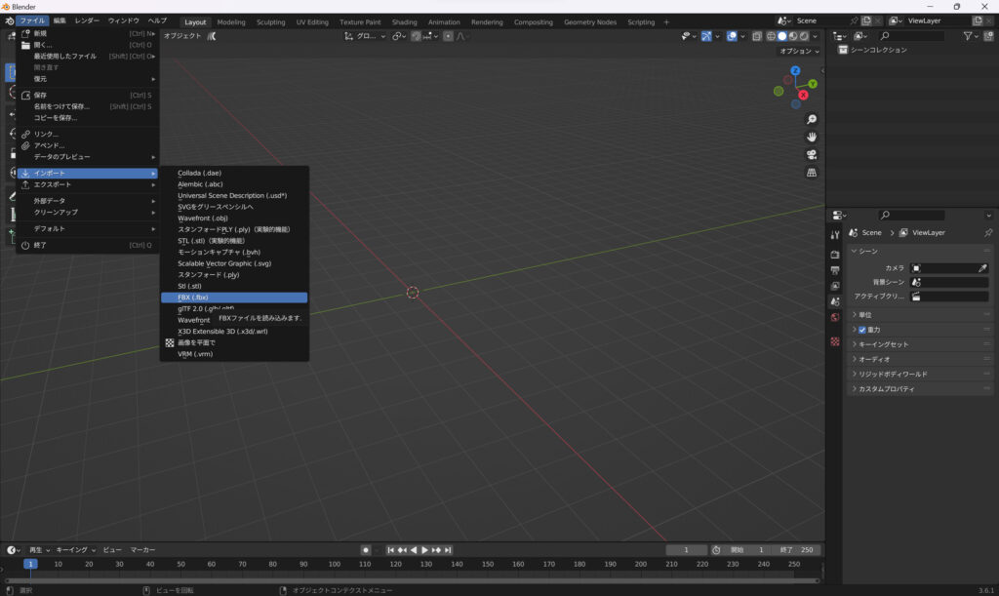The image size is (999, 596).
Task: Click frame 100 on the timeline ruler
Action: click(334, 564)
